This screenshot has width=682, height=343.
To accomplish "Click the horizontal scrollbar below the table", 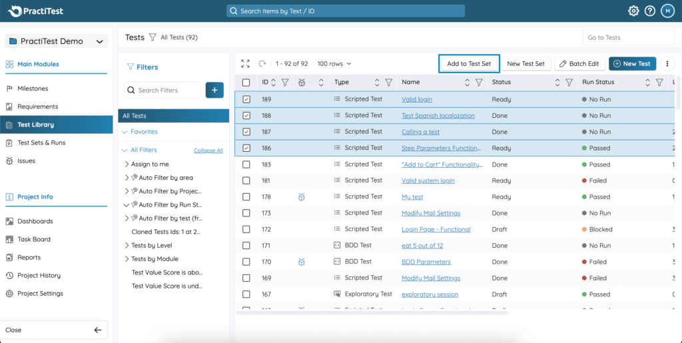I will pyautogui.click(x=373, y=312).
